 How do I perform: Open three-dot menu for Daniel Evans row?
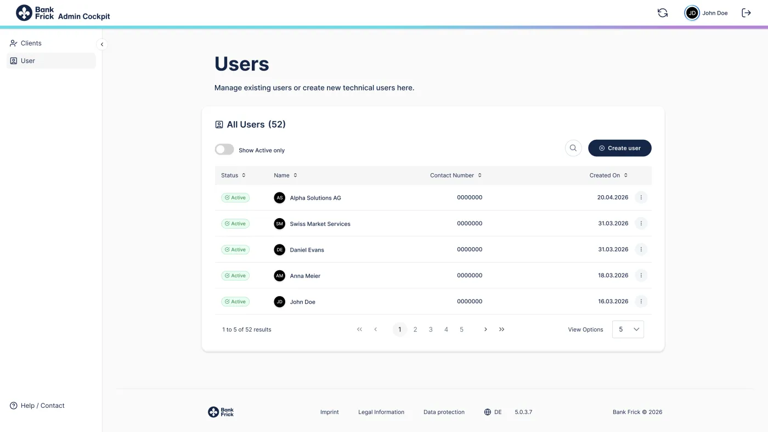tap(641, 249)
